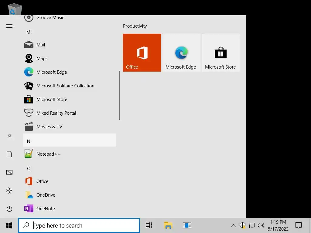Open Microsoft Store in the app list
311x233 pixels.
coord(70,100)
